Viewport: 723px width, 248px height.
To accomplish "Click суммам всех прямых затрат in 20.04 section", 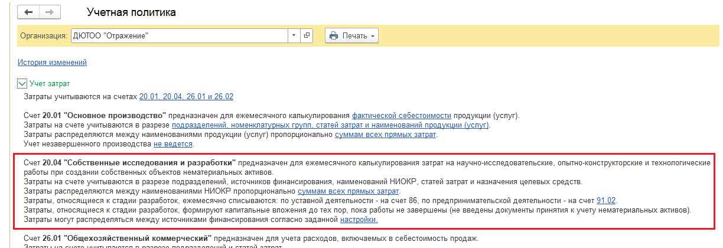I will (349, 191).
